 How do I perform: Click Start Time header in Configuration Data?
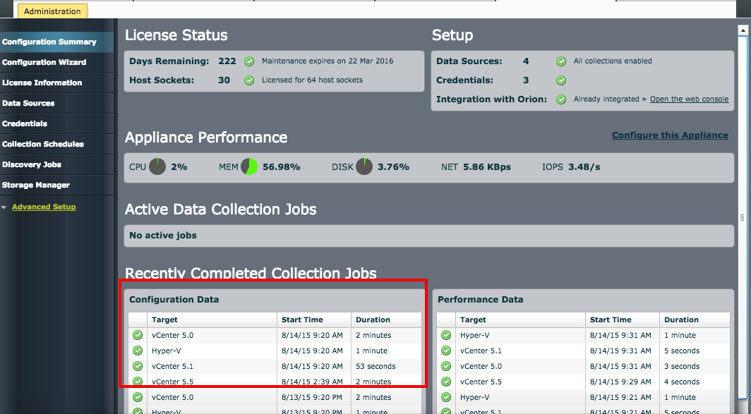click(314, 319)
